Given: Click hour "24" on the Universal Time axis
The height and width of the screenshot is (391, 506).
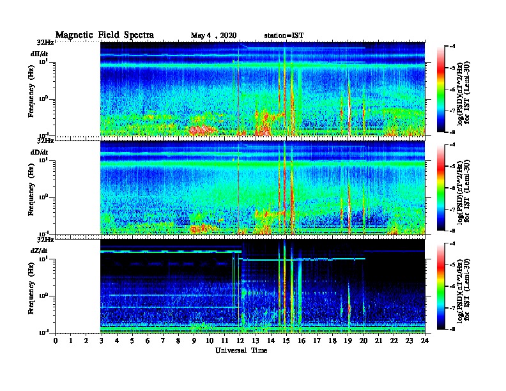Looking at the screenshot, I should point(425,341).
